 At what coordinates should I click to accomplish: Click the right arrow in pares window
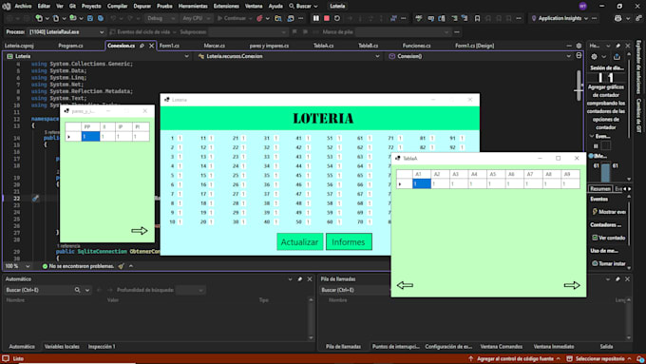[x=140, y=231]
